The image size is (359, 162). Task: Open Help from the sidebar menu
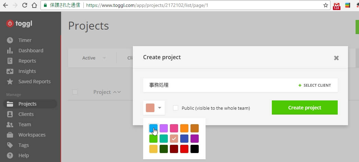tap(23, 155)
